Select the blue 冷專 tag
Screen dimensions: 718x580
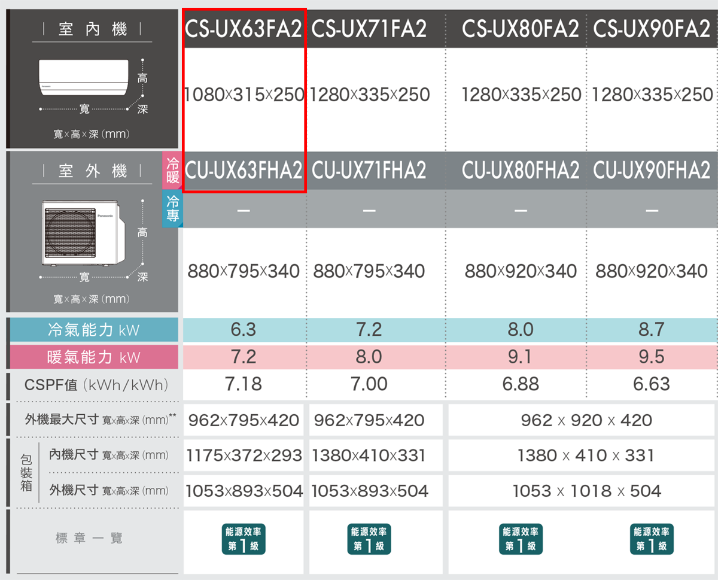coord(172,208)
